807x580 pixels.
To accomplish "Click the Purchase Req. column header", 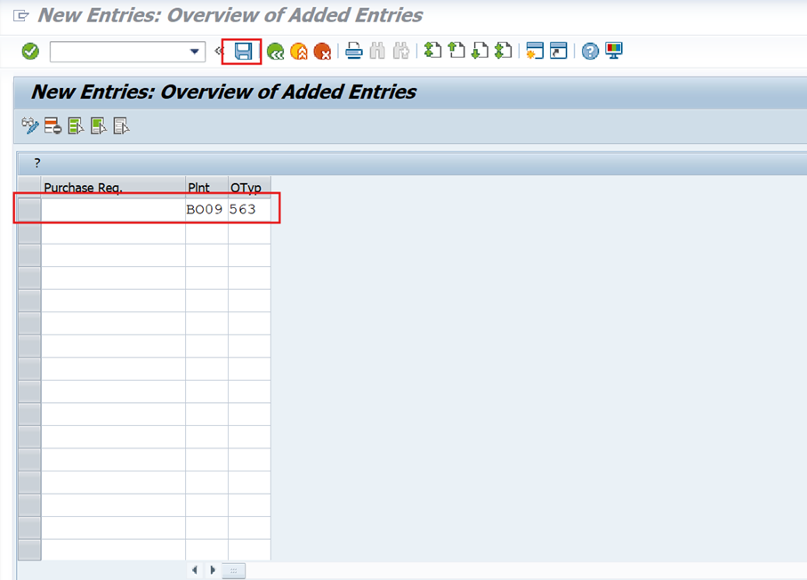I will tap(113, 187).
